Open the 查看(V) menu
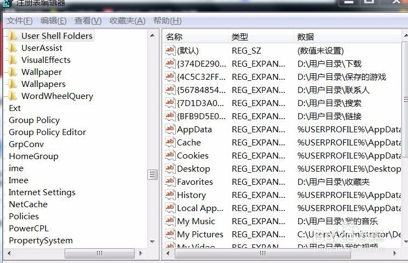The width and height of the screenshot is (408, 263). point(88,21)
